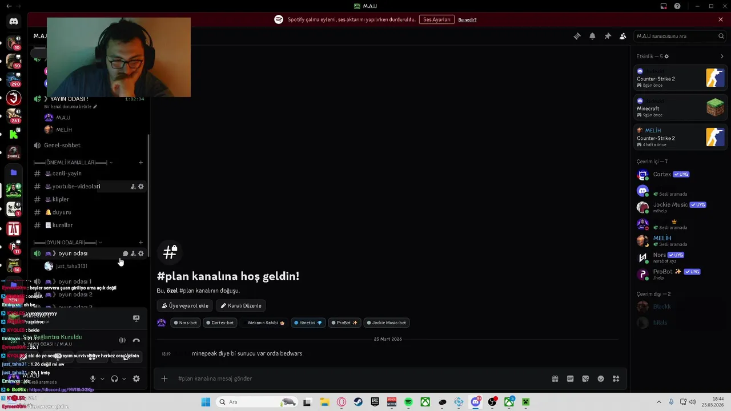Screen dimensions: 731x411
Task: Show pinned messages pin icon
Action: tap(608, 36)
